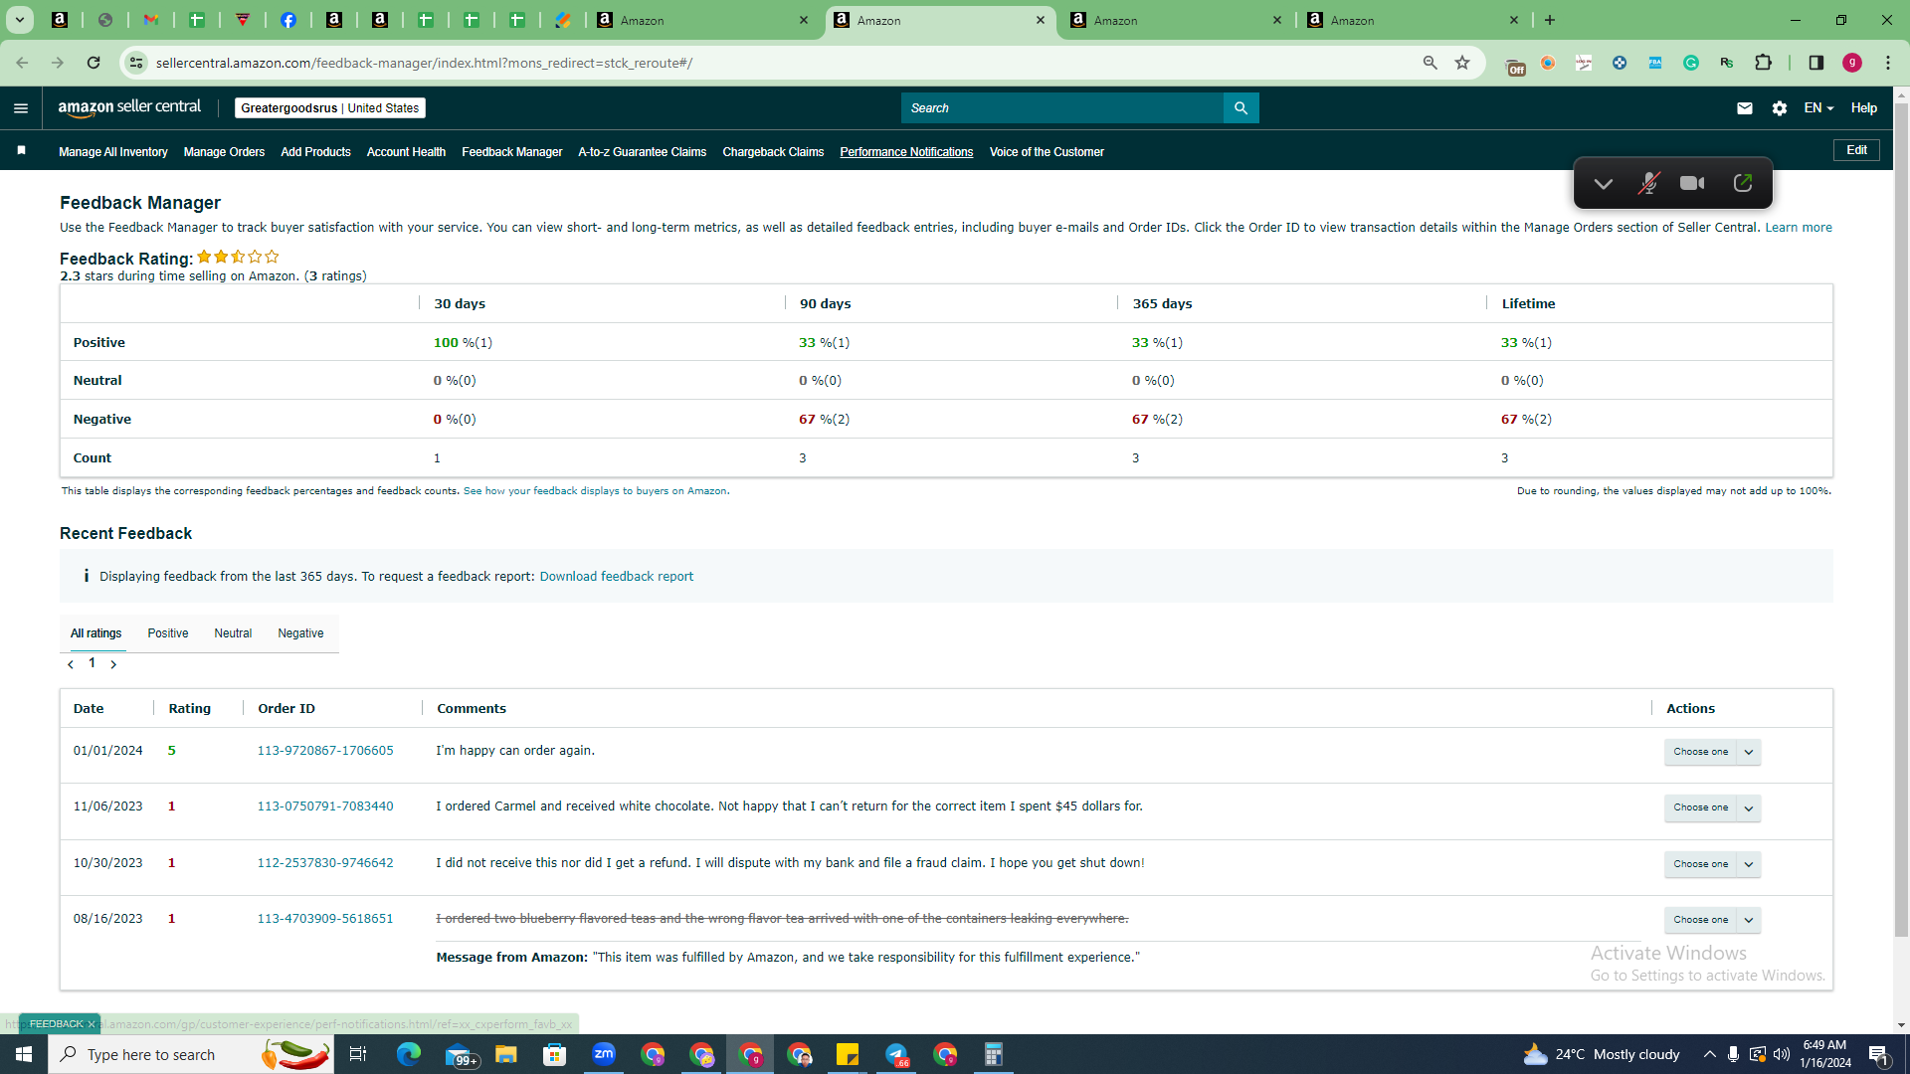Image resolution: width=1910 pixels, height=1074 pixels.
Task: Open the EN language dropdown
Action: click(x=1818, y=108)
